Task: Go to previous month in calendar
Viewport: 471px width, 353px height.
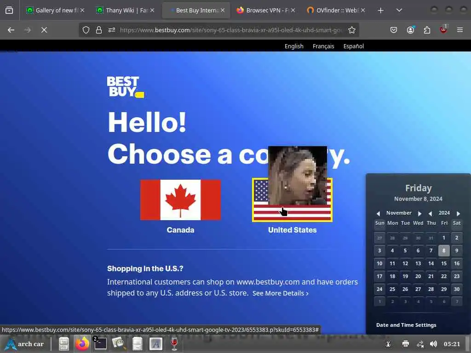Action: tap(378, 213)
